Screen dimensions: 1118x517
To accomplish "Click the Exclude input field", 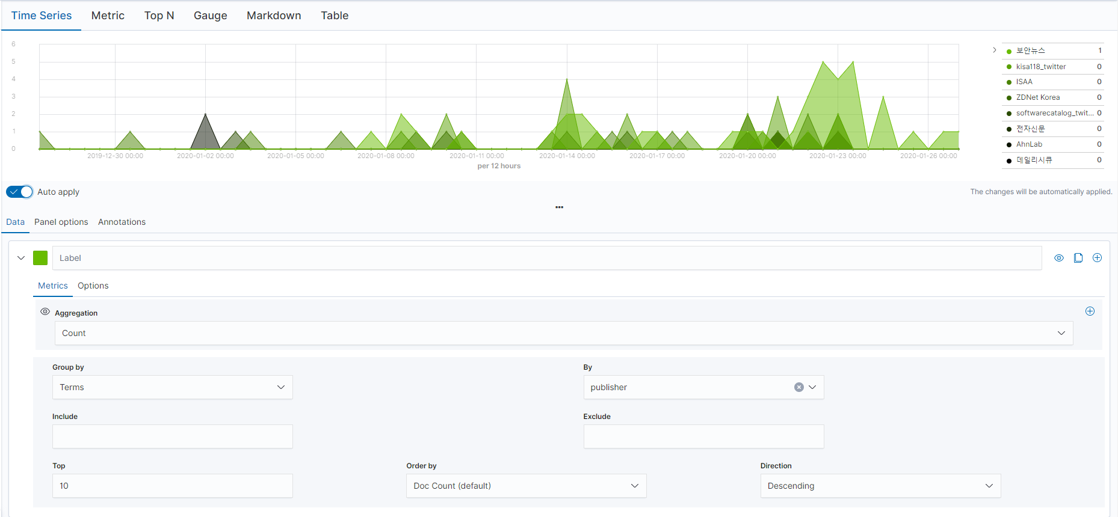I will tap(703, 436).
